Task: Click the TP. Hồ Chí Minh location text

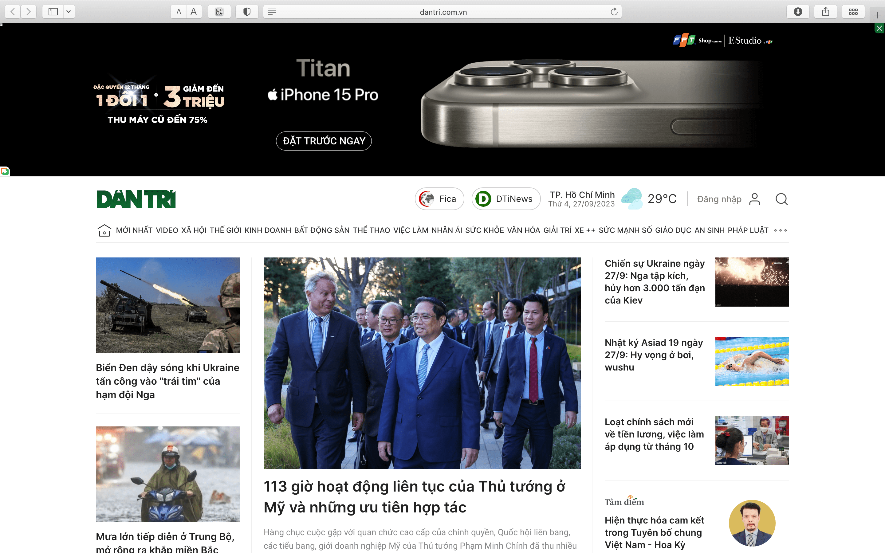Action: pos(582,194)
